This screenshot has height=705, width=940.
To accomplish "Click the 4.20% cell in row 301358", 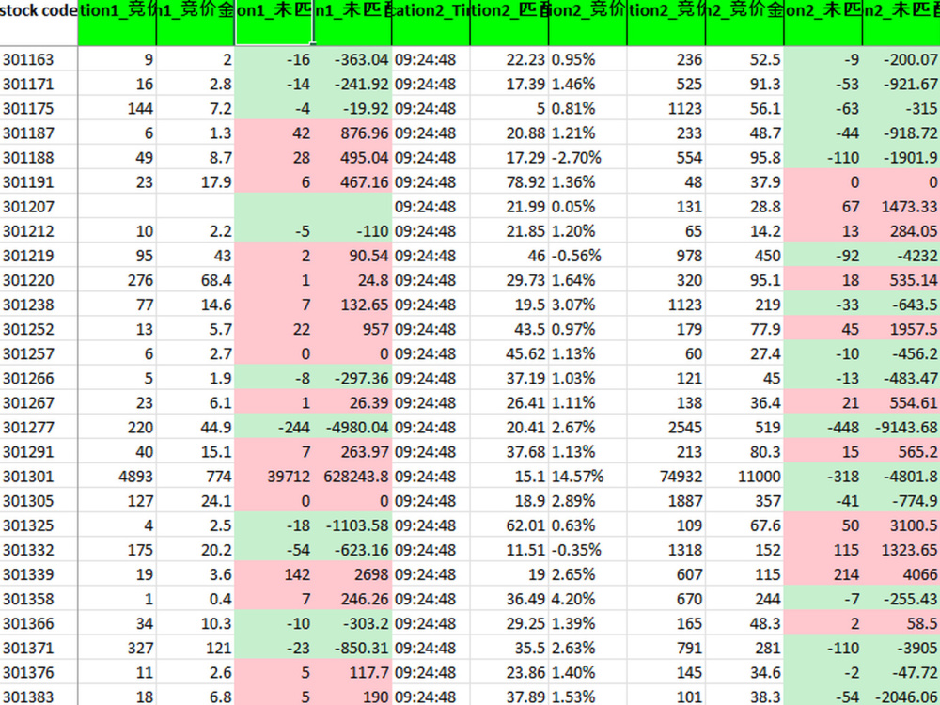I will click(x=587, y=600).
